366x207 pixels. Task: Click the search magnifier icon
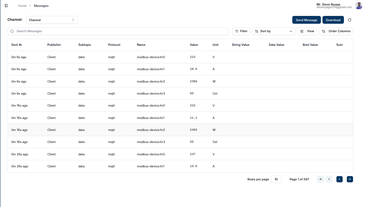click(x=12, y=31)
